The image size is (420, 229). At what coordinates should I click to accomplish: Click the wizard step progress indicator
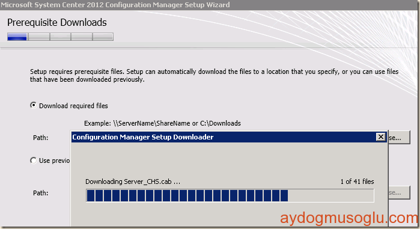[x=60, y=37]
